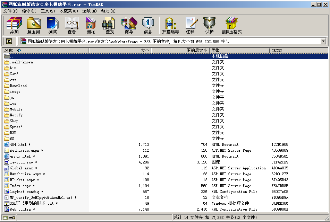This screenshot has height=222, width=330.
Task: Click the Delete (删除) toolbar icon
Action: point(91,25)
